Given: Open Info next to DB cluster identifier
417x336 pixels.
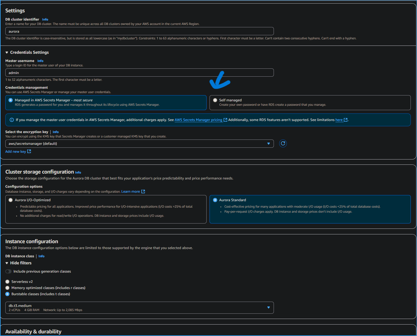Looking at the screenshot, I should (45, 19).
